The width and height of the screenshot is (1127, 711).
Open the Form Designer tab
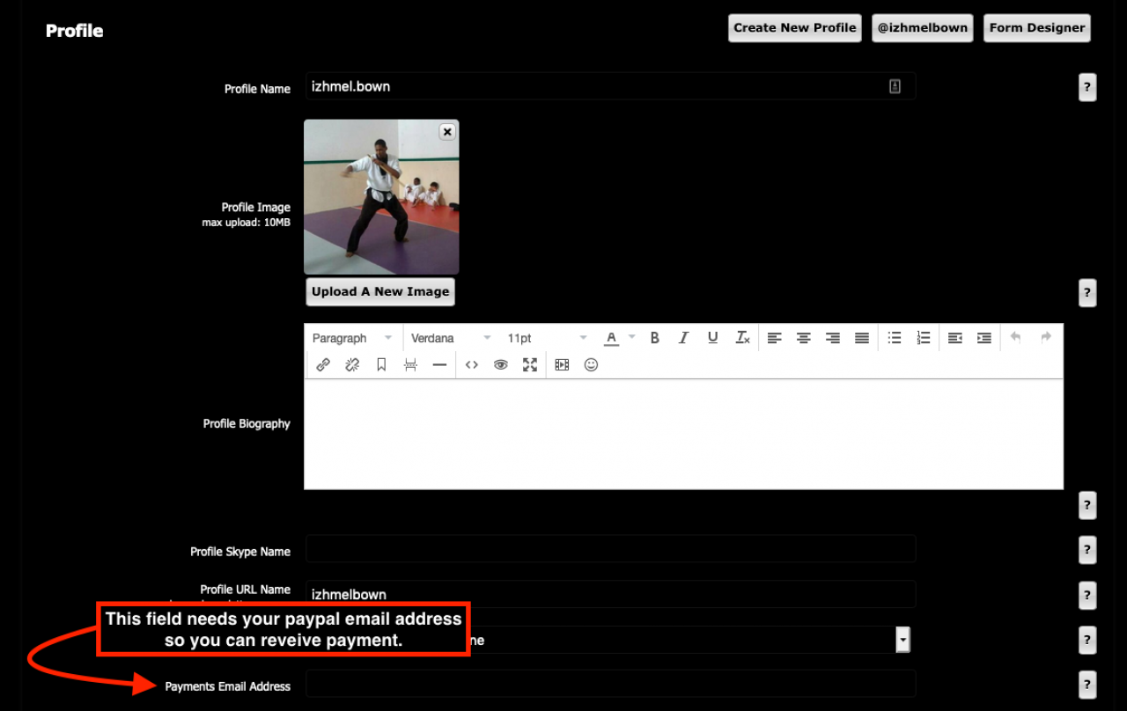click(1036, 28)
